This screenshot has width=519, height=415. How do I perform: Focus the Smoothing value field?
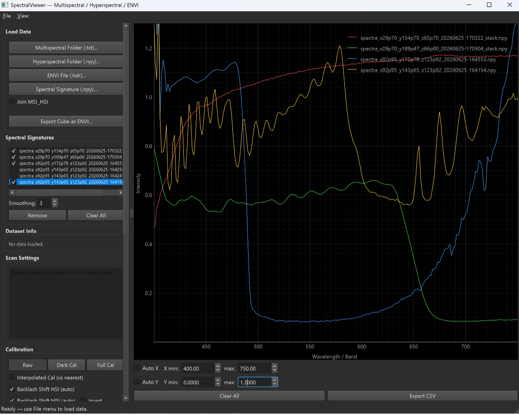pyautogui.click(x=44, y=203)
